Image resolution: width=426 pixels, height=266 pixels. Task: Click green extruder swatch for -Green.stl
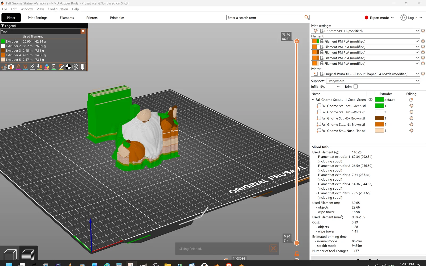click(x=379, y=106)
